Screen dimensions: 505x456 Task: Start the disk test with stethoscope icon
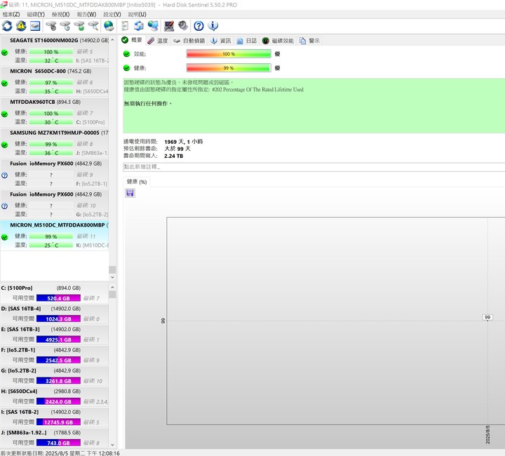click(x=51, y=26)
